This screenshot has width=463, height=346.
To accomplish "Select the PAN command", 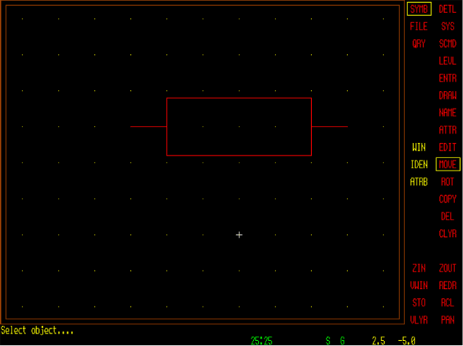I will pos(448,320).
